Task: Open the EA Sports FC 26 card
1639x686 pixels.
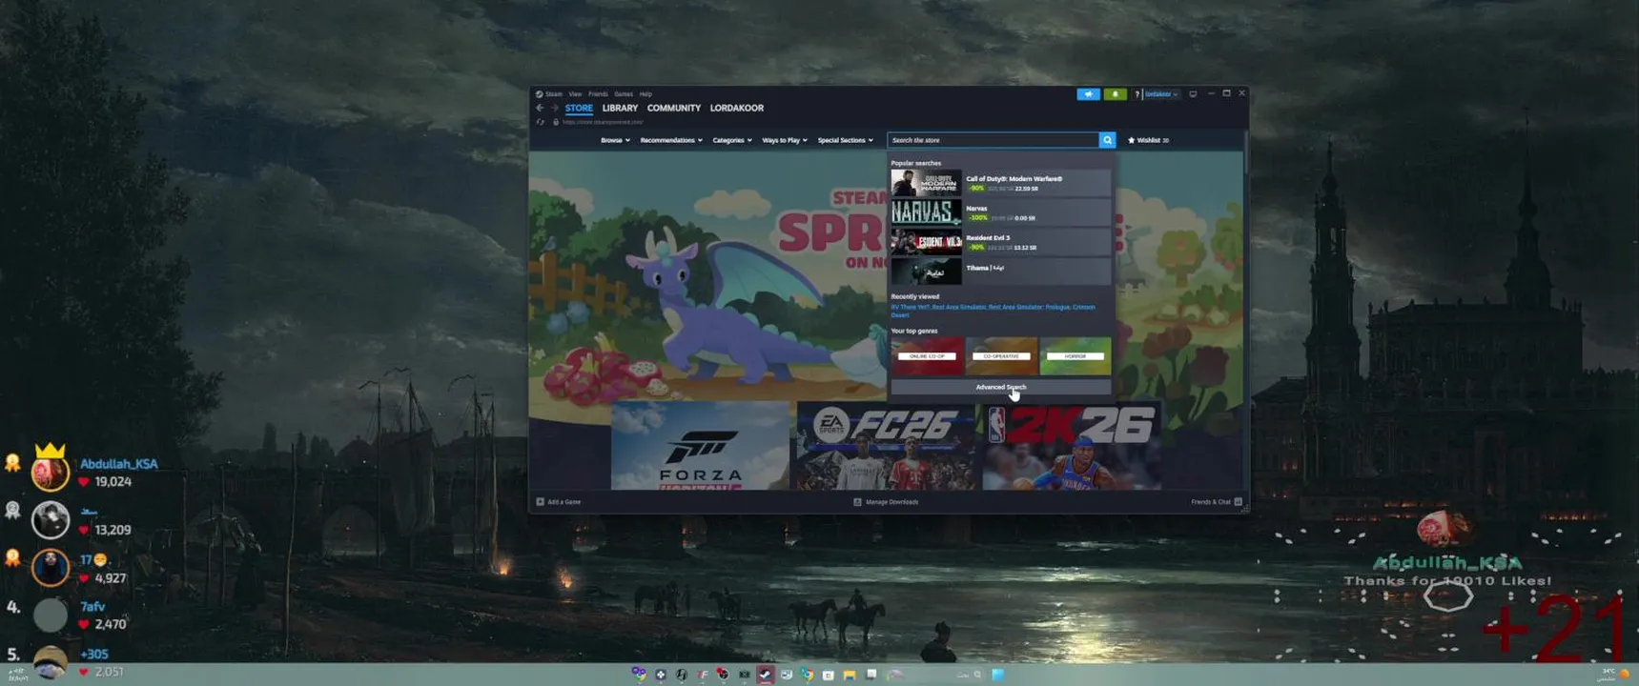Action: 886,446
